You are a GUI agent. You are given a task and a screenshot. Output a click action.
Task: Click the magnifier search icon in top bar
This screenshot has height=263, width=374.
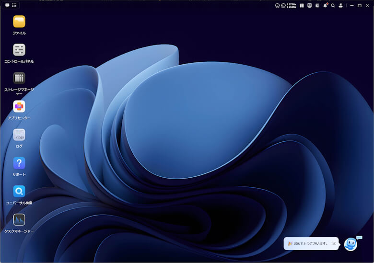click(x=333, y=5)
